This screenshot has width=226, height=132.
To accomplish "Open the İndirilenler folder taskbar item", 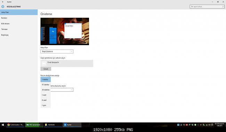I will coord(53,125).
